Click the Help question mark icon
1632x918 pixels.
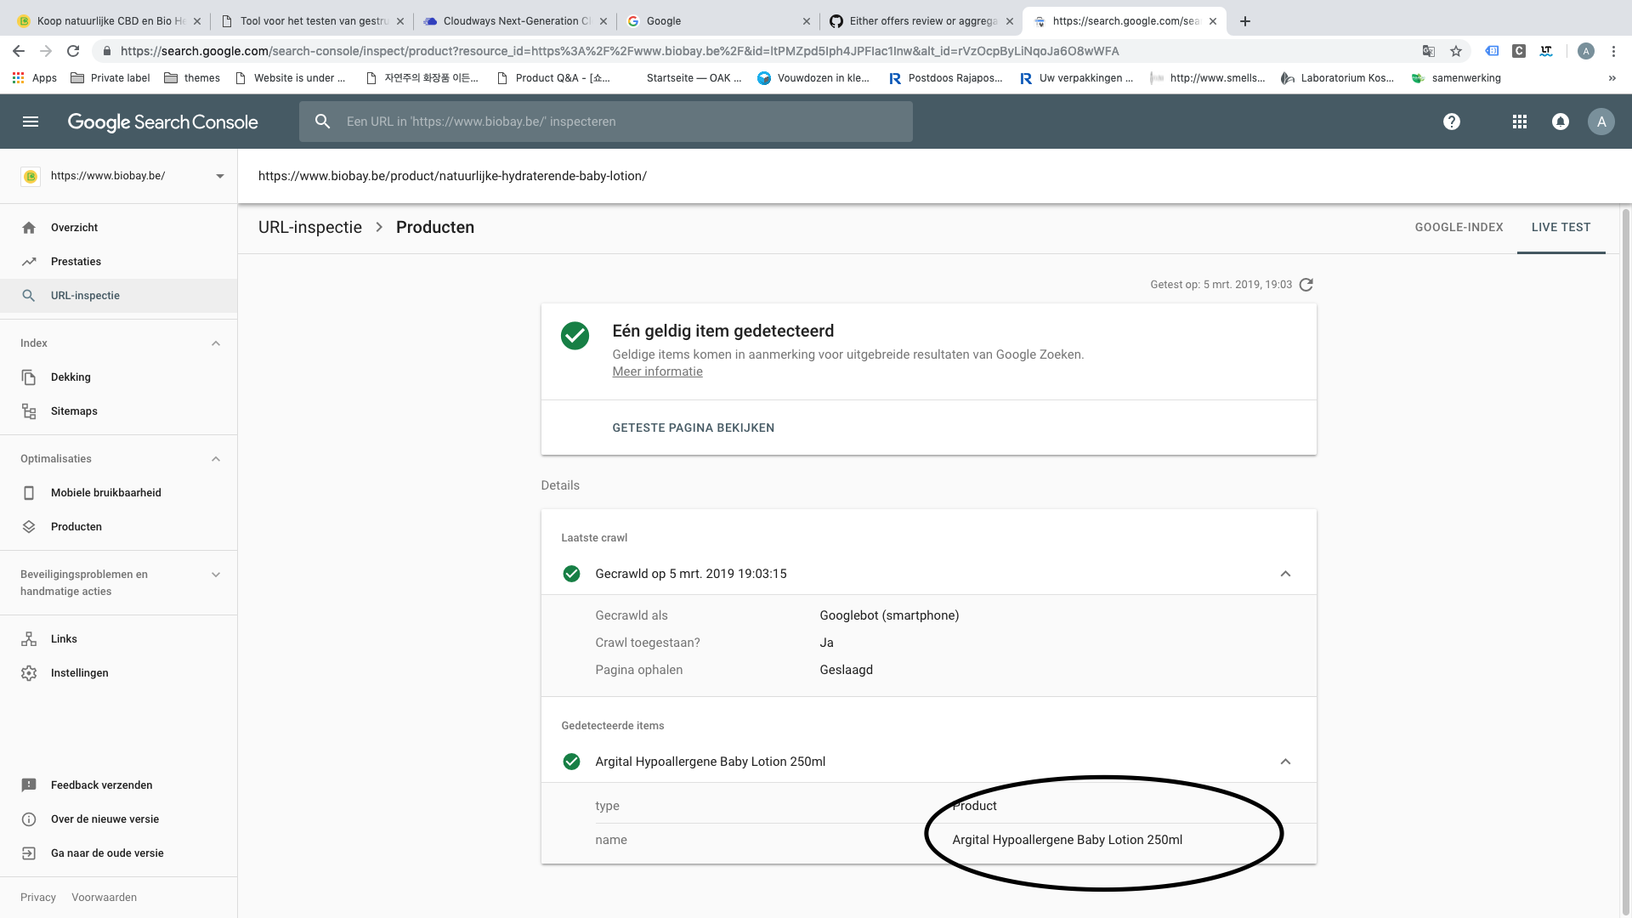click(1452, 122)
